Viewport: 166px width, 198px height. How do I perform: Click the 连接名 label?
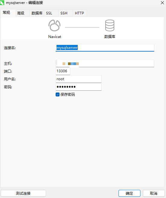point(10,48)
